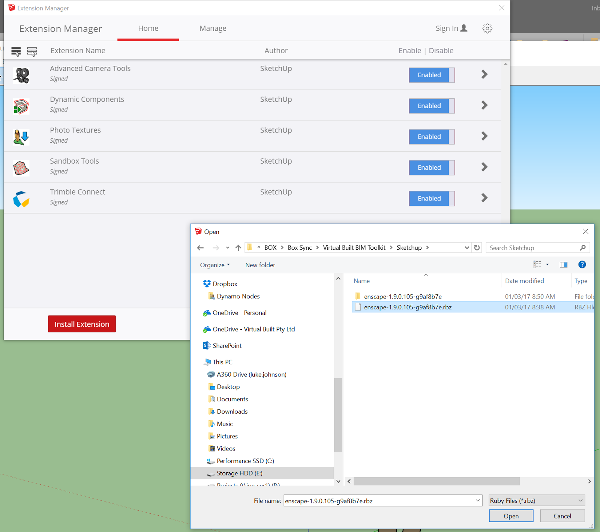Click the Sandbox Tools terrain icon
Screen dimensions: 600x532
(x=21, y=167)
